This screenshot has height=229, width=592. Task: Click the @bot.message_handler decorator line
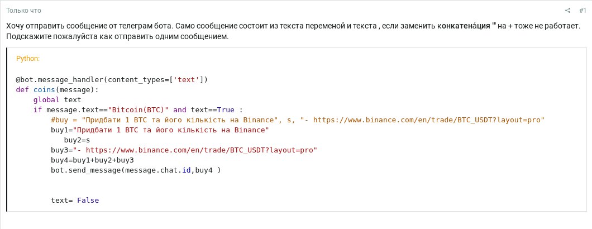click(112, 80)
